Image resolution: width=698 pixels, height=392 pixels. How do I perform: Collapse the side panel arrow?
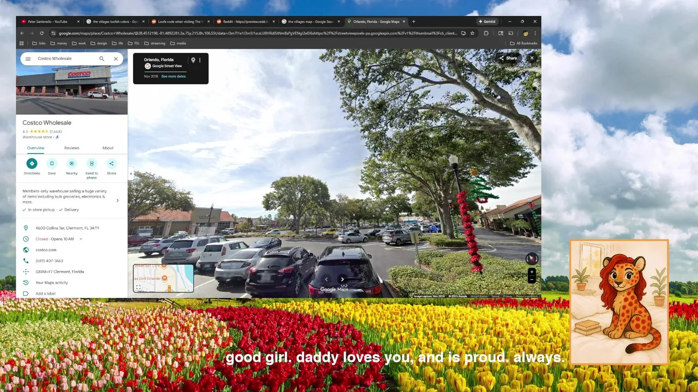(x=130, y=174)
